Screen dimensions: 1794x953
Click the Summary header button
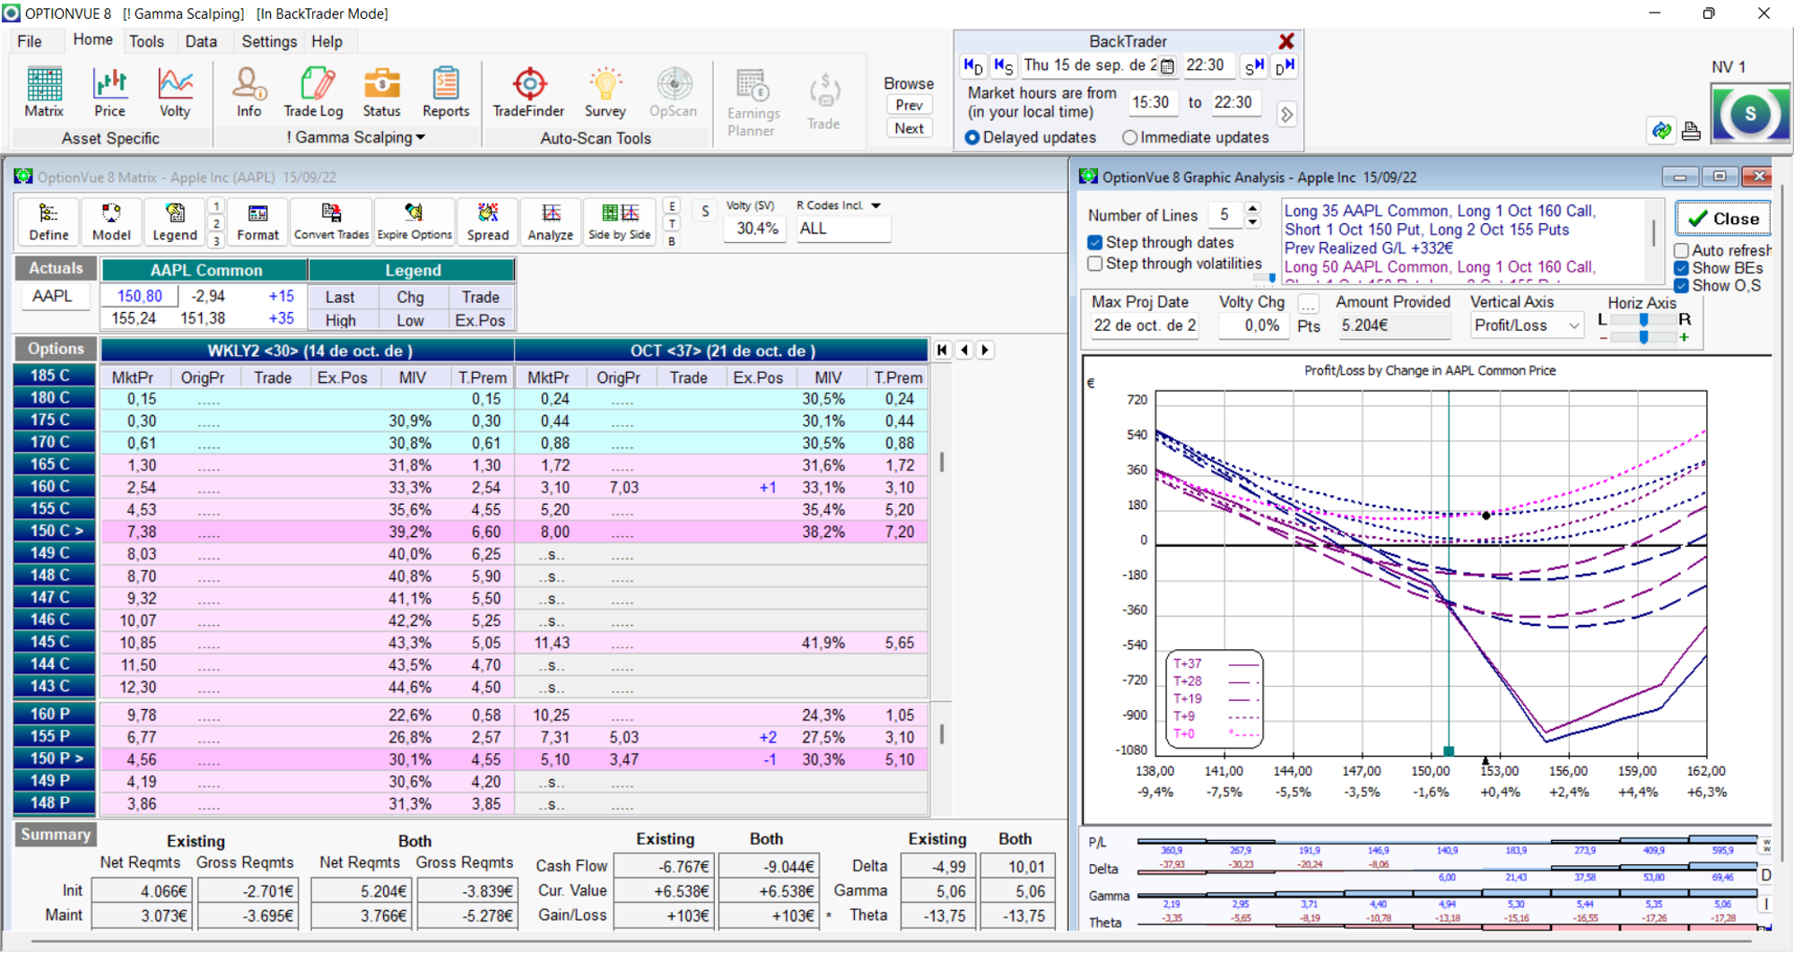(x=56, y=835)
